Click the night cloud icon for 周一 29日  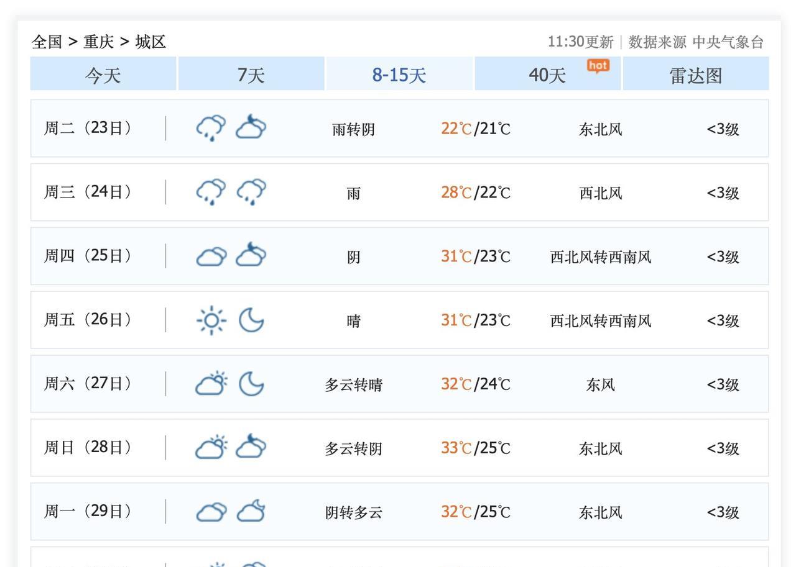pyautogui.click(x=251, y=512)
